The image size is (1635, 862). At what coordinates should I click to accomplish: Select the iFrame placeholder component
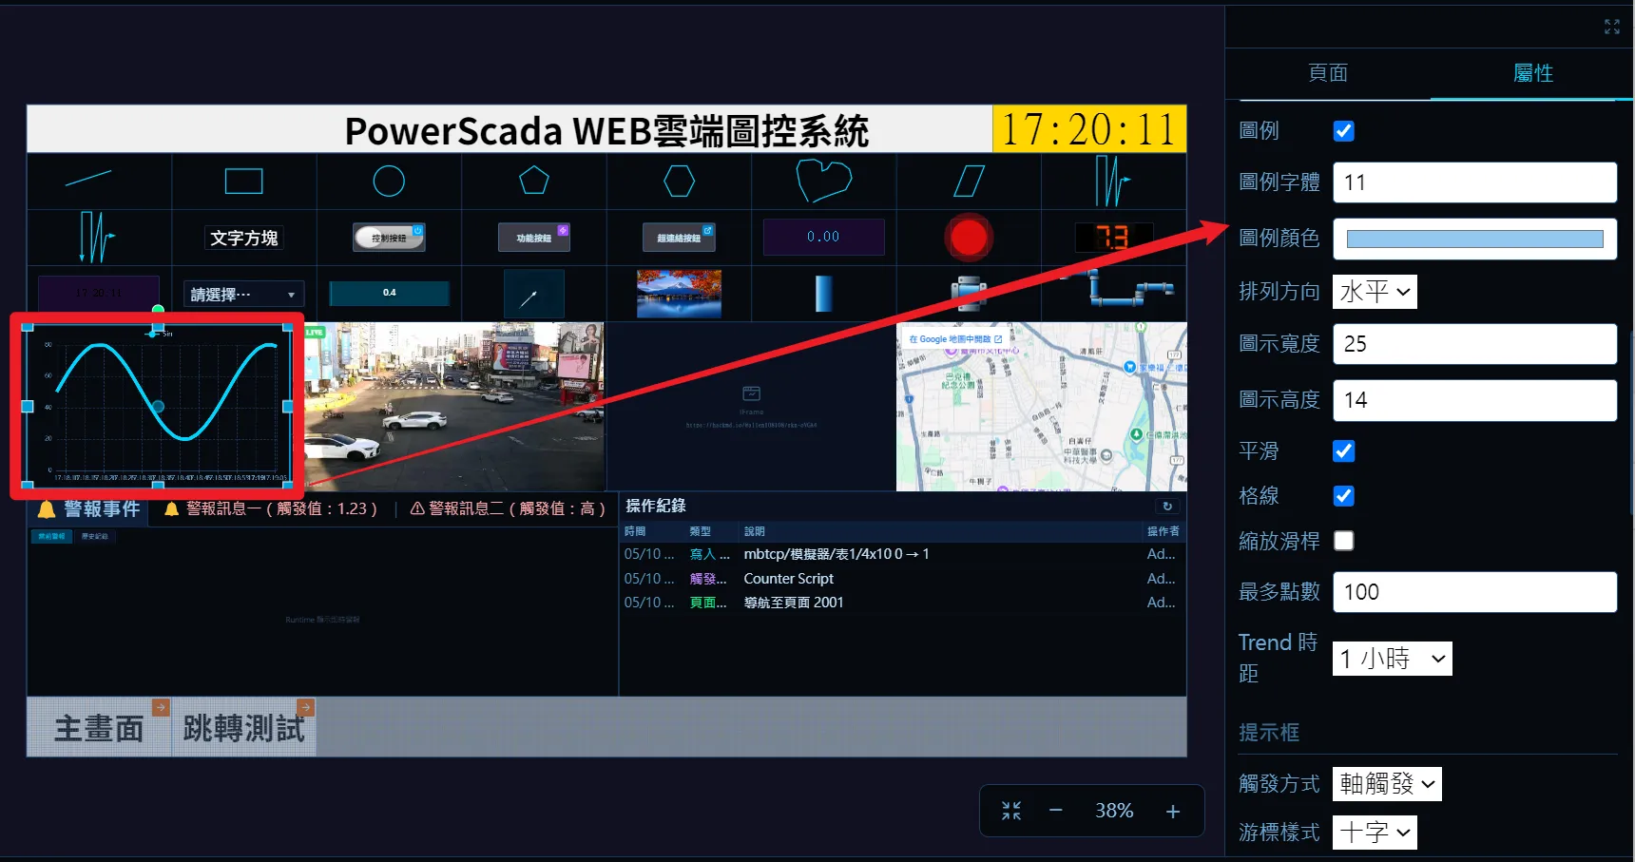coord(751,407)
